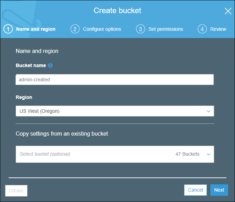Jump to the Review step label
This screenshot has width=235, height=202.
point(218,29)
